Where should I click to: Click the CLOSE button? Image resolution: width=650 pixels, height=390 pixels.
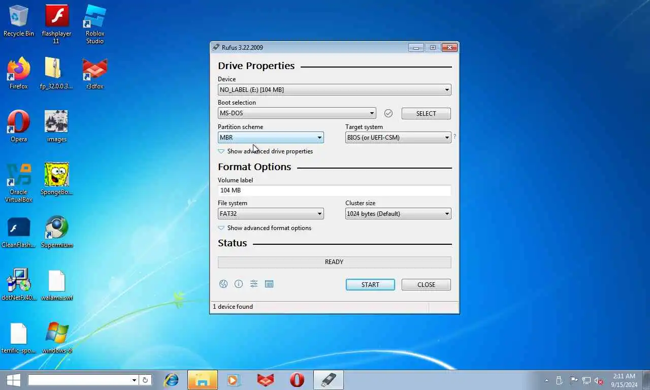pyautogui.click(x=426, y=285)
